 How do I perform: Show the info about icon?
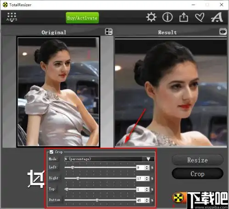[x=168, y=17]
